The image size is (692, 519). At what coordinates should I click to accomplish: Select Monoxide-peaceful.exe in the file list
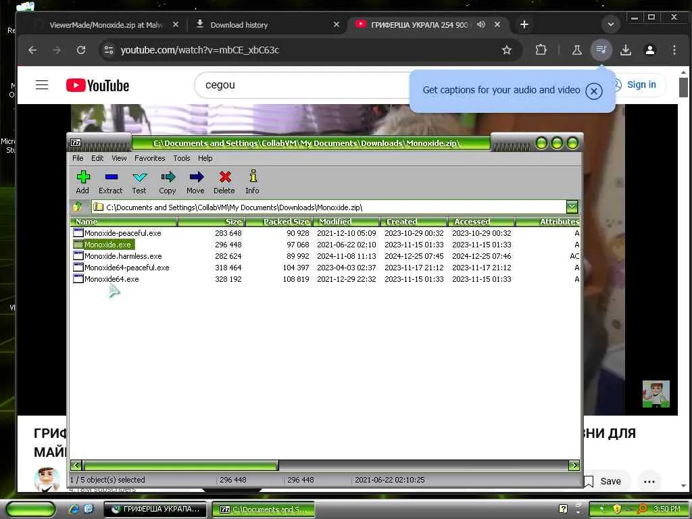click(122, 233)
